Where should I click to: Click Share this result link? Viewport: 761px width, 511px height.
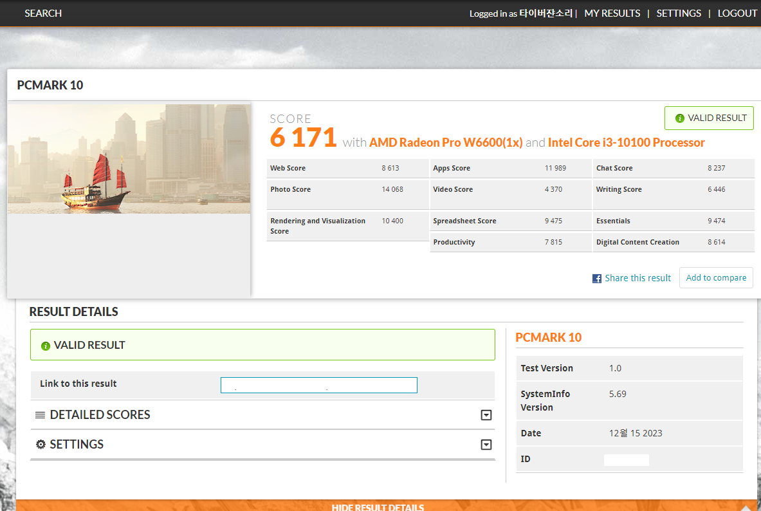[637, 278]
